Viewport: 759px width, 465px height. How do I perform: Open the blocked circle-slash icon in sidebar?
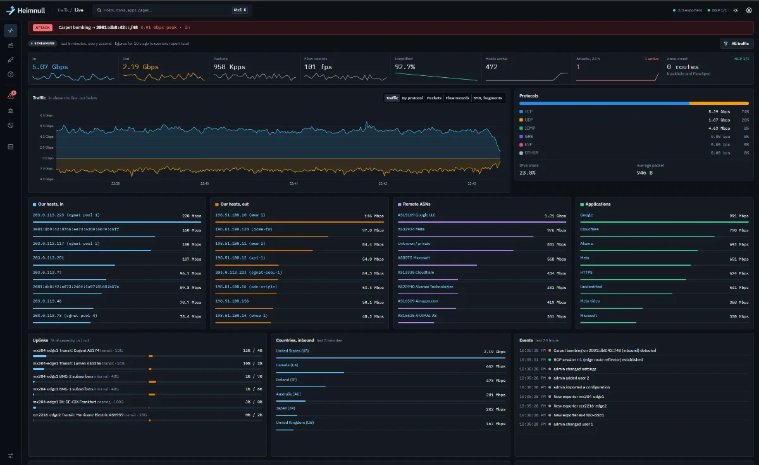click(x=11, y=125)
